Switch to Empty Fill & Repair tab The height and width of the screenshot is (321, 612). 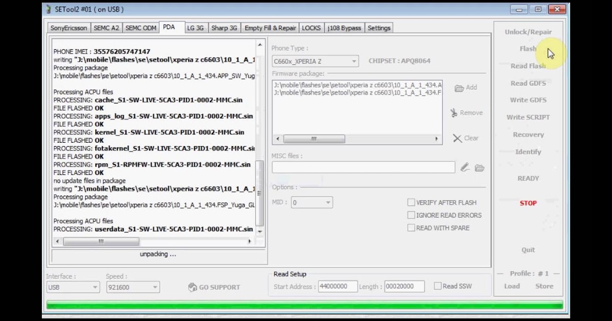tap(270, 28)
